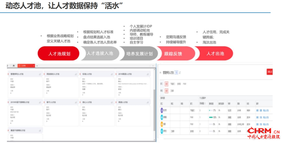Click the back arrow beside 管理序列人才池 title

point(160,72)
